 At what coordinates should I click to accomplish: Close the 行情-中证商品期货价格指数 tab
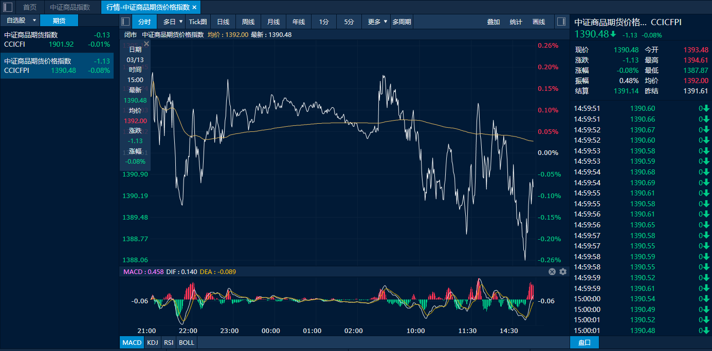[194, 7]
